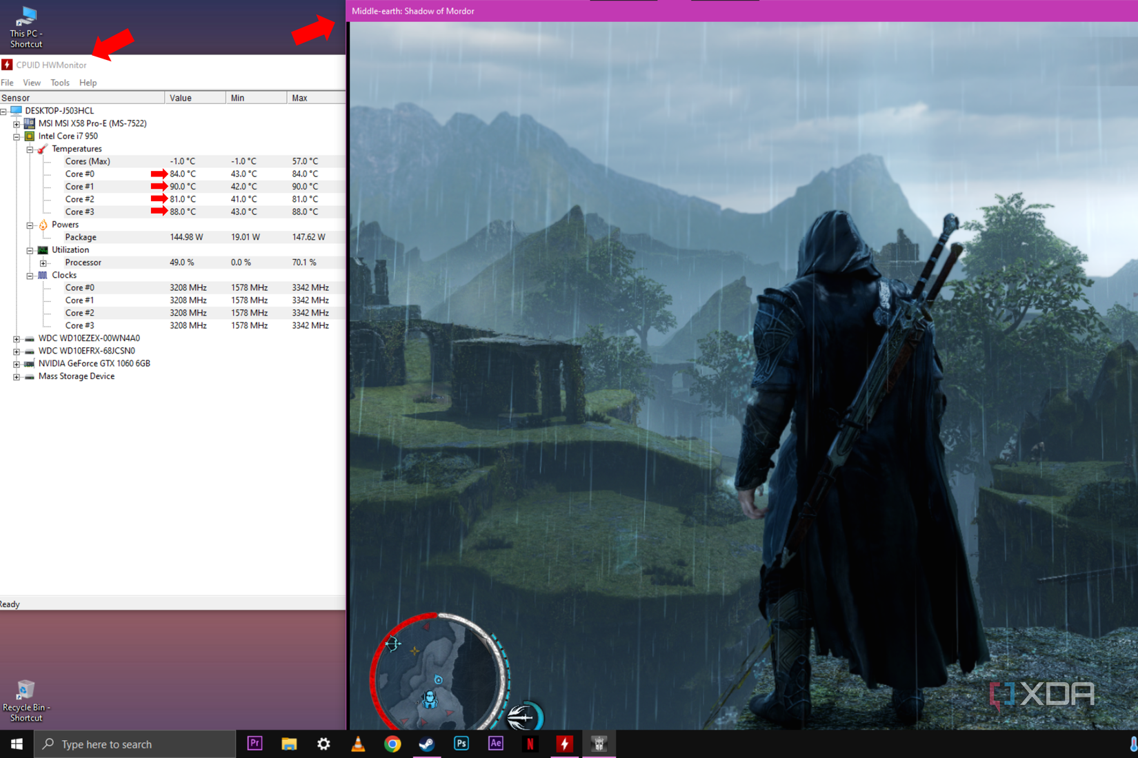This screenshot has height=758, width=1138.
Task: Click the NVIDIA GeForce GTX 1060 card icon
Action: [x=30, y=363]
